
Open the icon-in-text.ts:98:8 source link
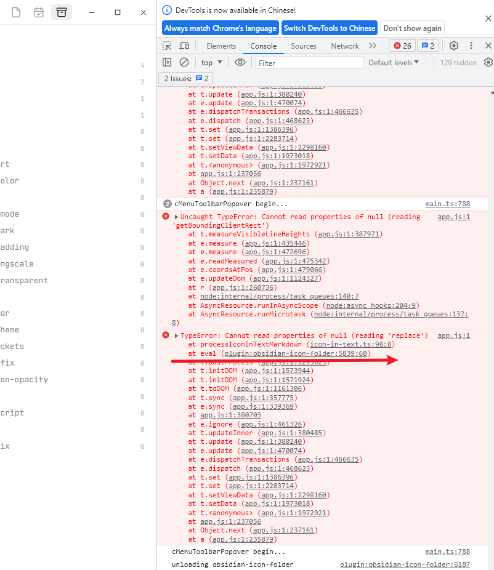pyautogui.click(x=350, y=344)
